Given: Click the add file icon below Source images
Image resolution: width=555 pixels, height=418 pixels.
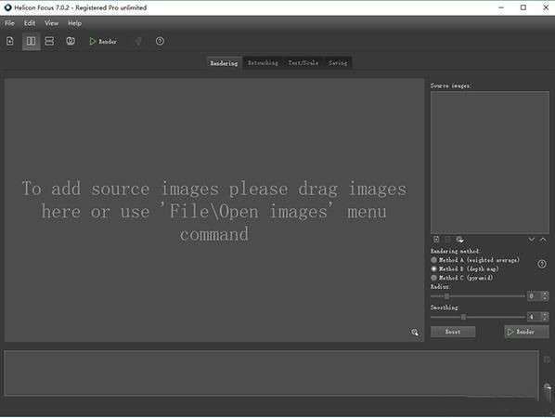Looking at the screenshot, I should tap(436, 240).
